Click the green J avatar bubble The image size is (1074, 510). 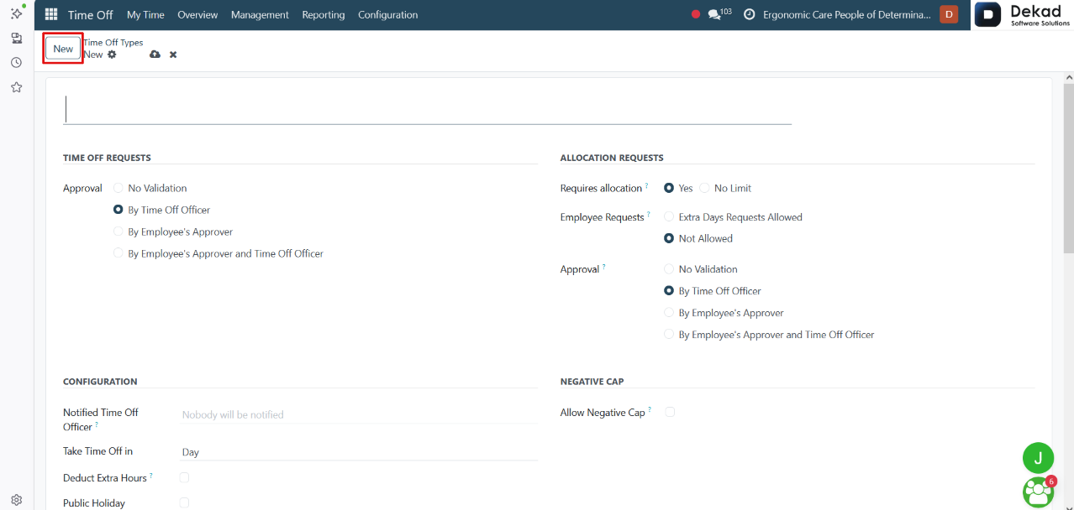(1038, 458)
